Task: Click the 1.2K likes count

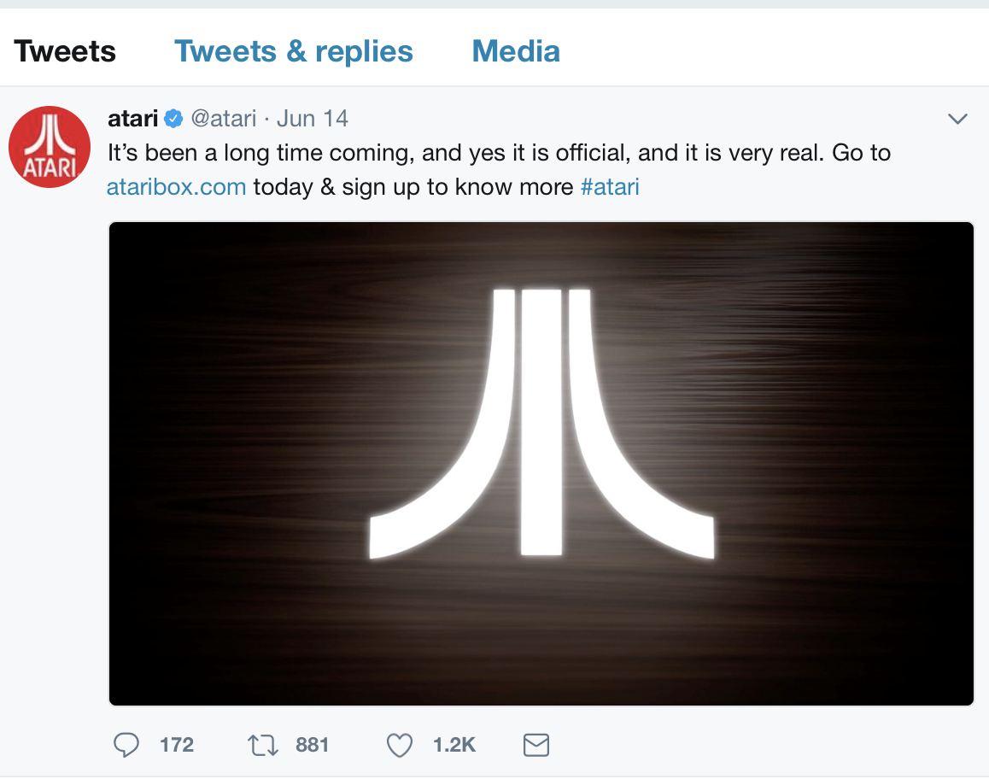Action: 454,746
